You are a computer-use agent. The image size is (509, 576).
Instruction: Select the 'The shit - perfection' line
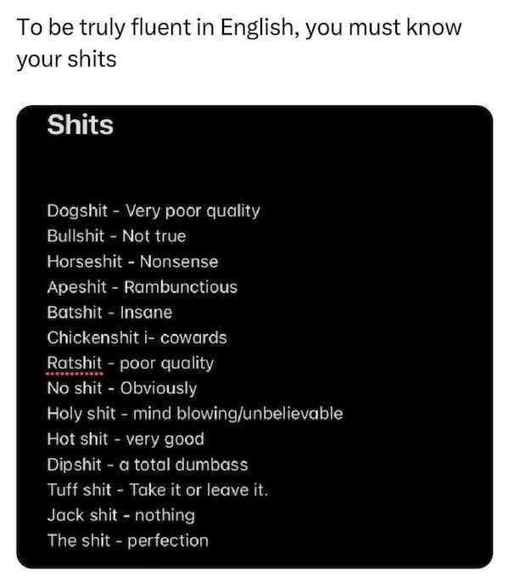(128, 540)
